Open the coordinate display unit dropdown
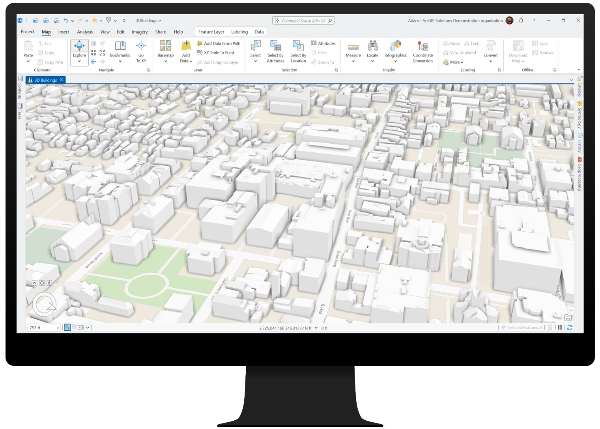 [x=316, y=328]
